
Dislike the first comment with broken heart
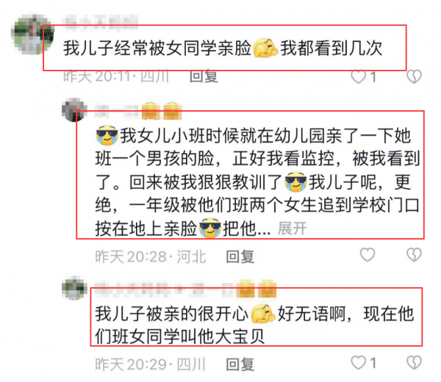tap(414, 76)
